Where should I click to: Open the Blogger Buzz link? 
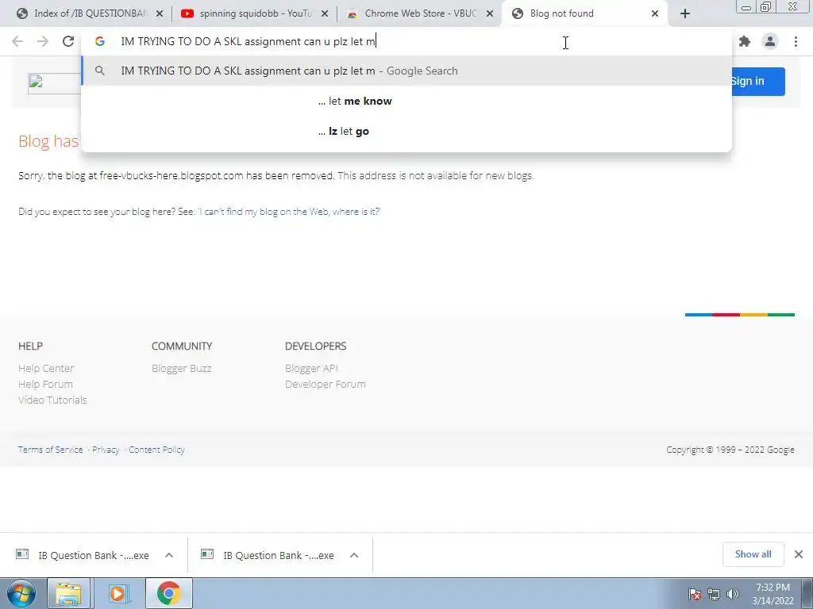[x=182, y=368]
